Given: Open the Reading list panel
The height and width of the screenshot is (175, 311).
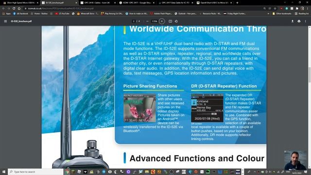Looking at the screenshot, I should point(302,14).
